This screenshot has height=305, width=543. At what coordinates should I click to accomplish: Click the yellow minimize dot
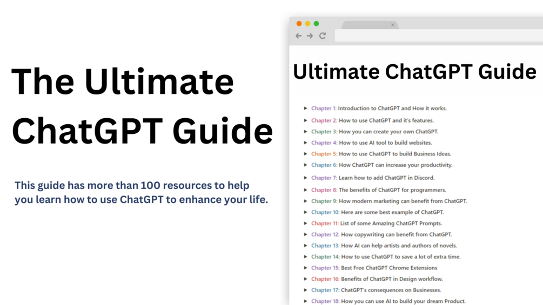coord(307,24)
